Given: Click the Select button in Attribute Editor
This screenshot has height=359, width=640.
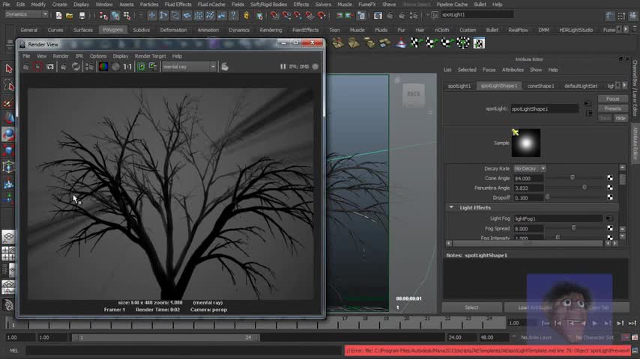Looking at the screenshot, I should coord(471,307).
